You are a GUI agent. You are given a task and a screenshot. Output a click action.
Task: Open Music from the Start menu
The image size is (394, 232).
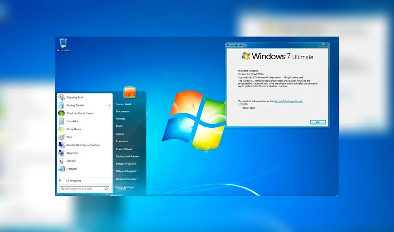point(119,126)
